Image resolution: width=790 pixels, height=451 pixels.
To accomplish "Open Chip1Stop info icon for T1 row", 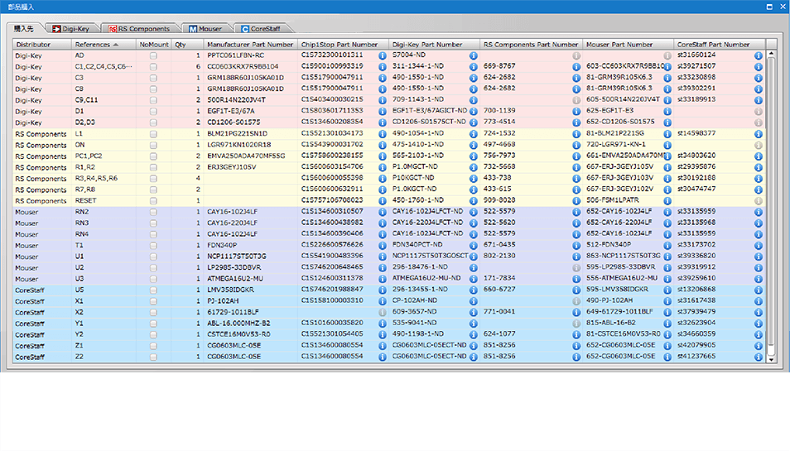I will (x=383, y=245).
